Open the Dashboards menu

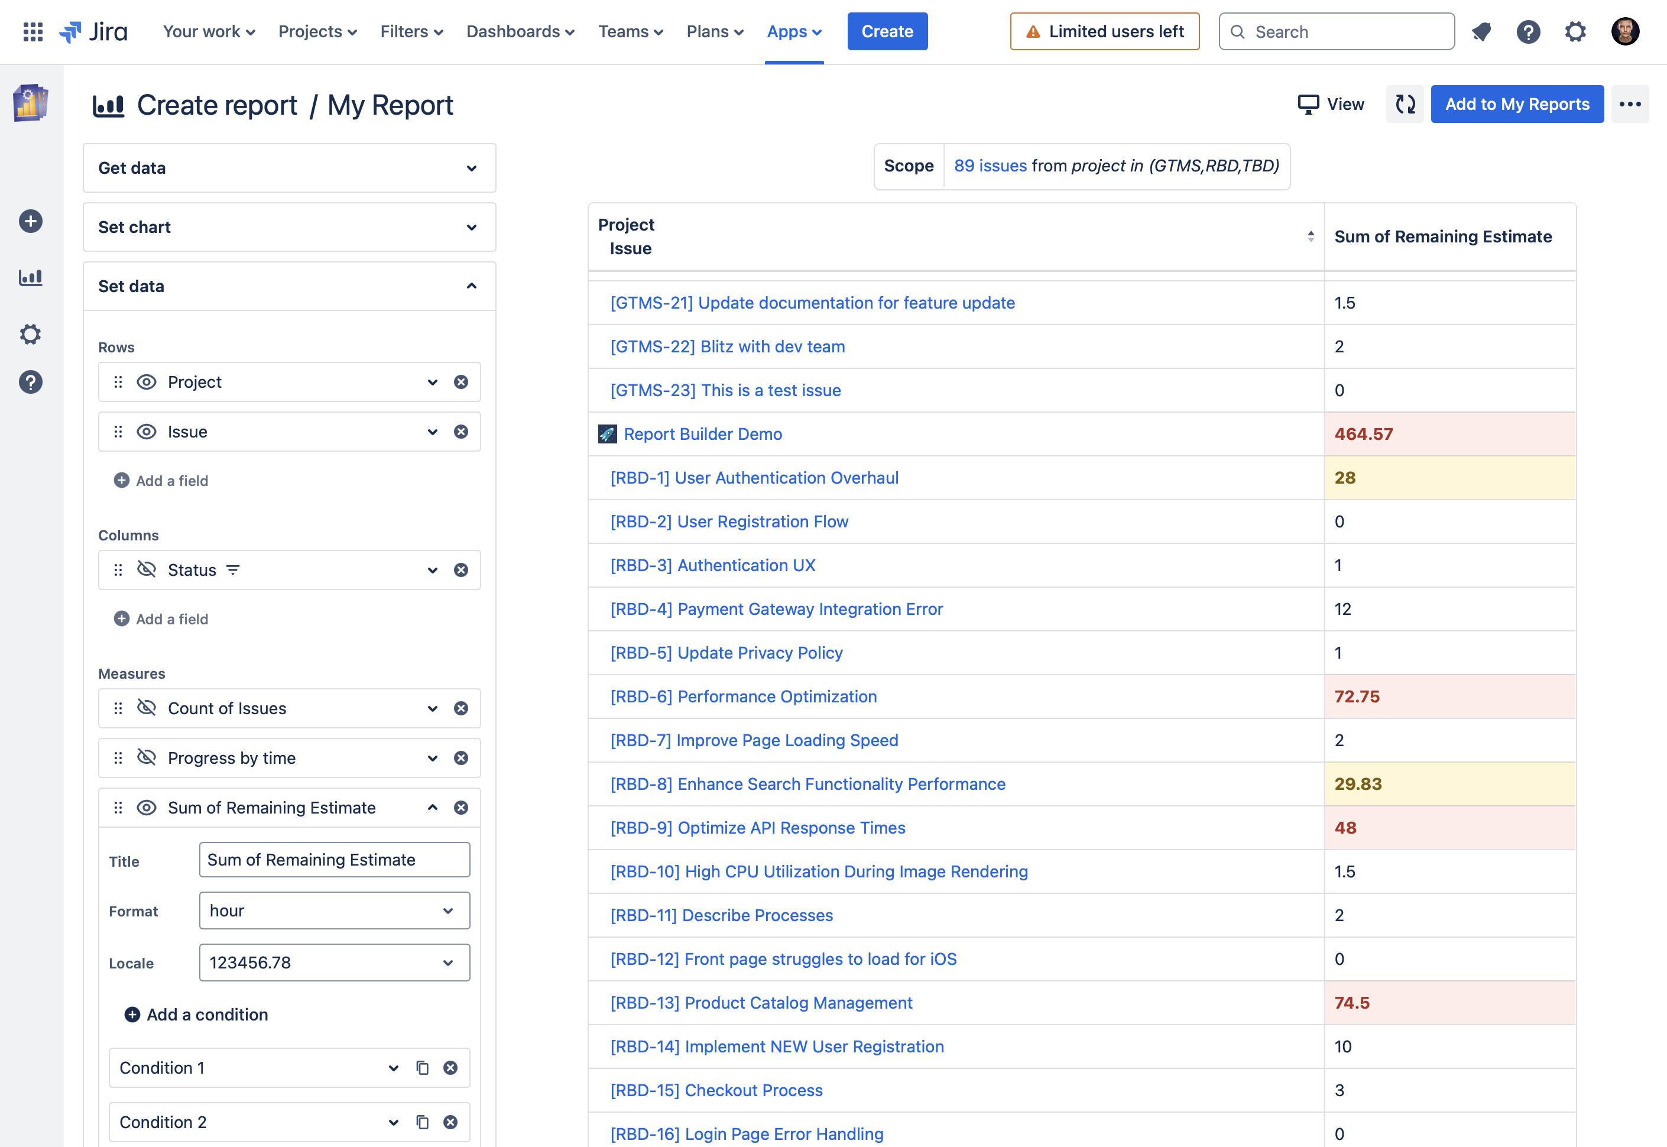520,31
